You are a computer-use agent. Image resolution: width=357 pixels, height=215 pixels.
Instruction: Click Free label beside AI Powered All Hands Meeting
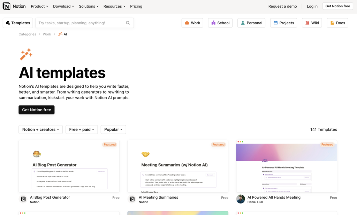[334, 198]
